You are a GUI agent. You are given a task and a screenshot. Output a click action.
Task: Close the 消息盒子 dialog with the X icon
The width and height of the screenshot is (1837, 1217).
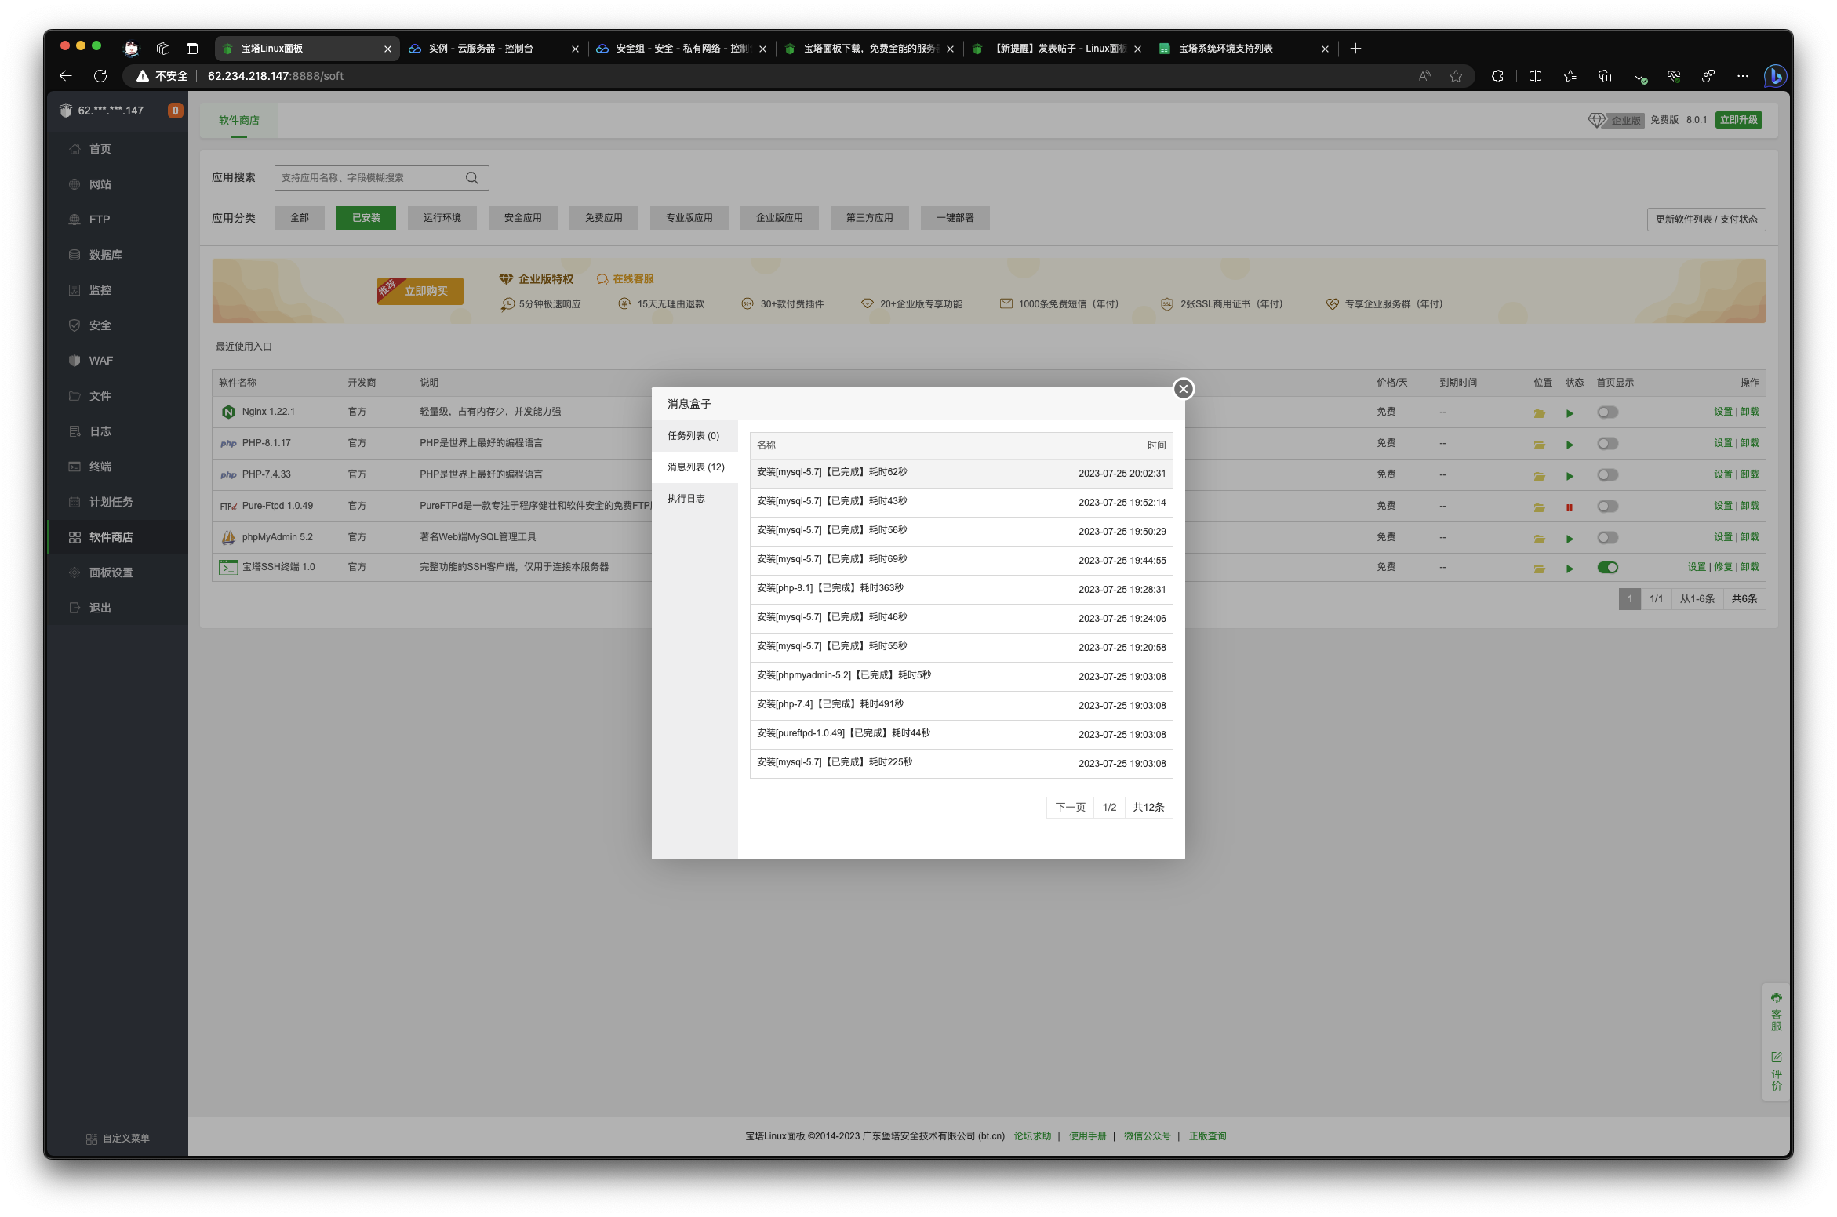click(1183, 389)
